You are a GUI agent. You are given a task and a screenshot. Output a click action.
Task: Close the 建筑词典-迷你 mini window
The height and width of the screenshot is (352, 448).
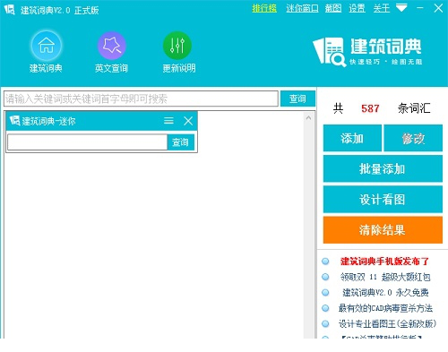tap(188, 121)
